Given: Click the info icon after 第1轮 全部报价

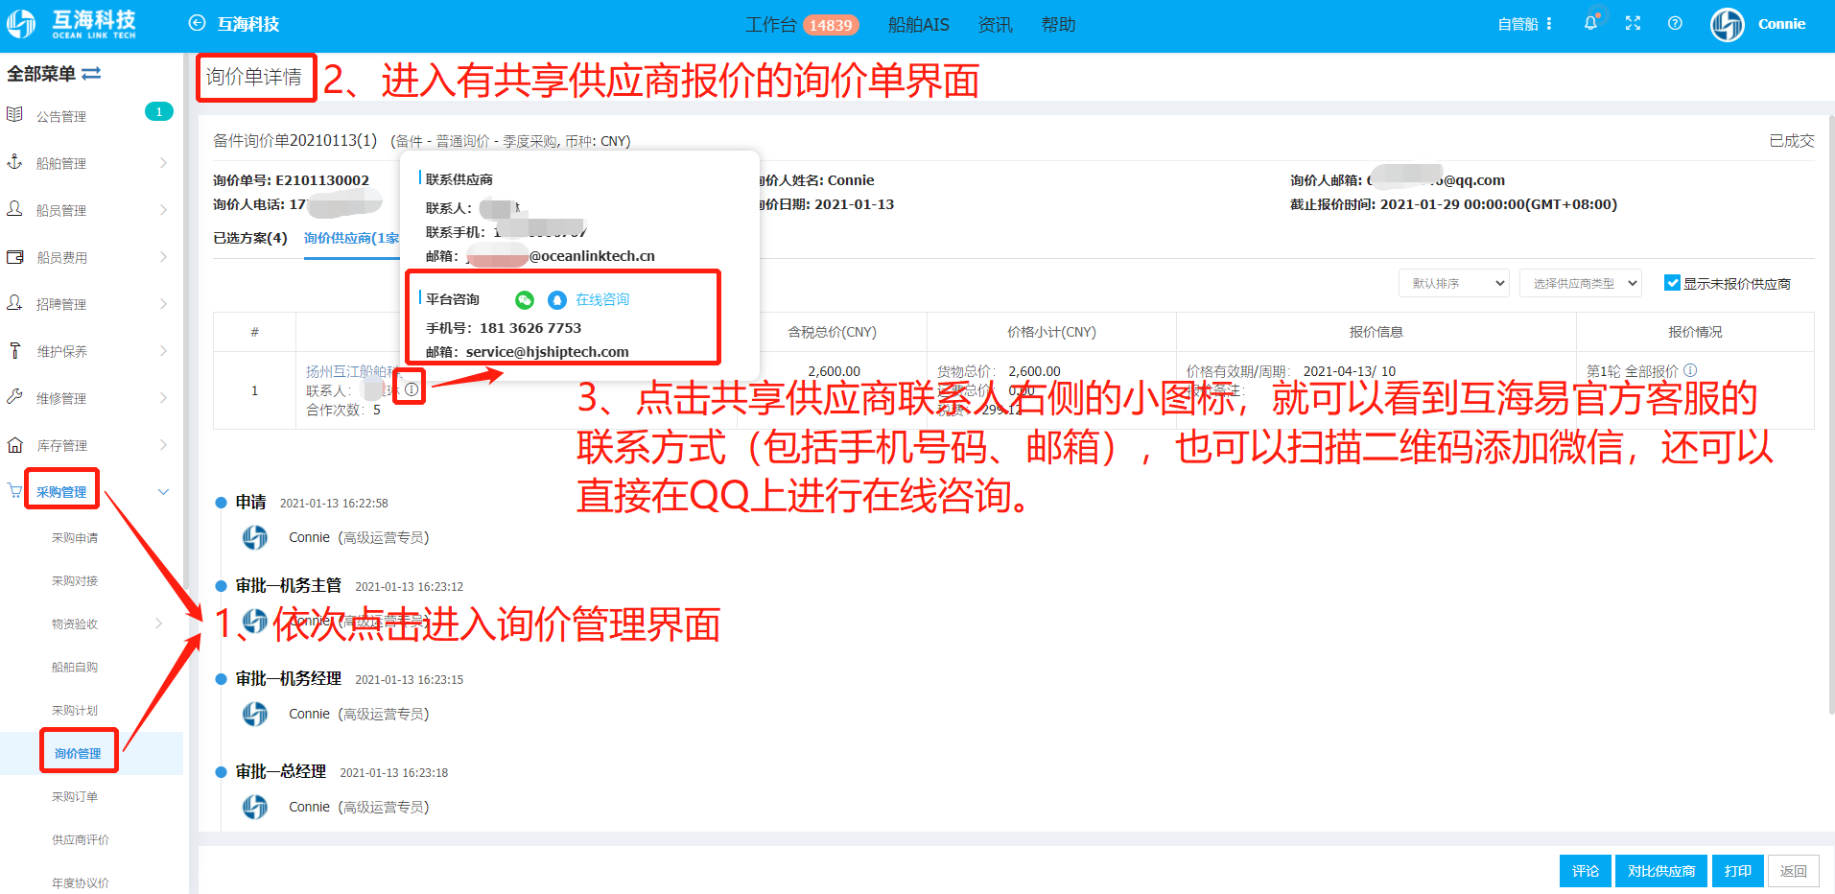Looking at the screenshot, I should coord(1690,370).
